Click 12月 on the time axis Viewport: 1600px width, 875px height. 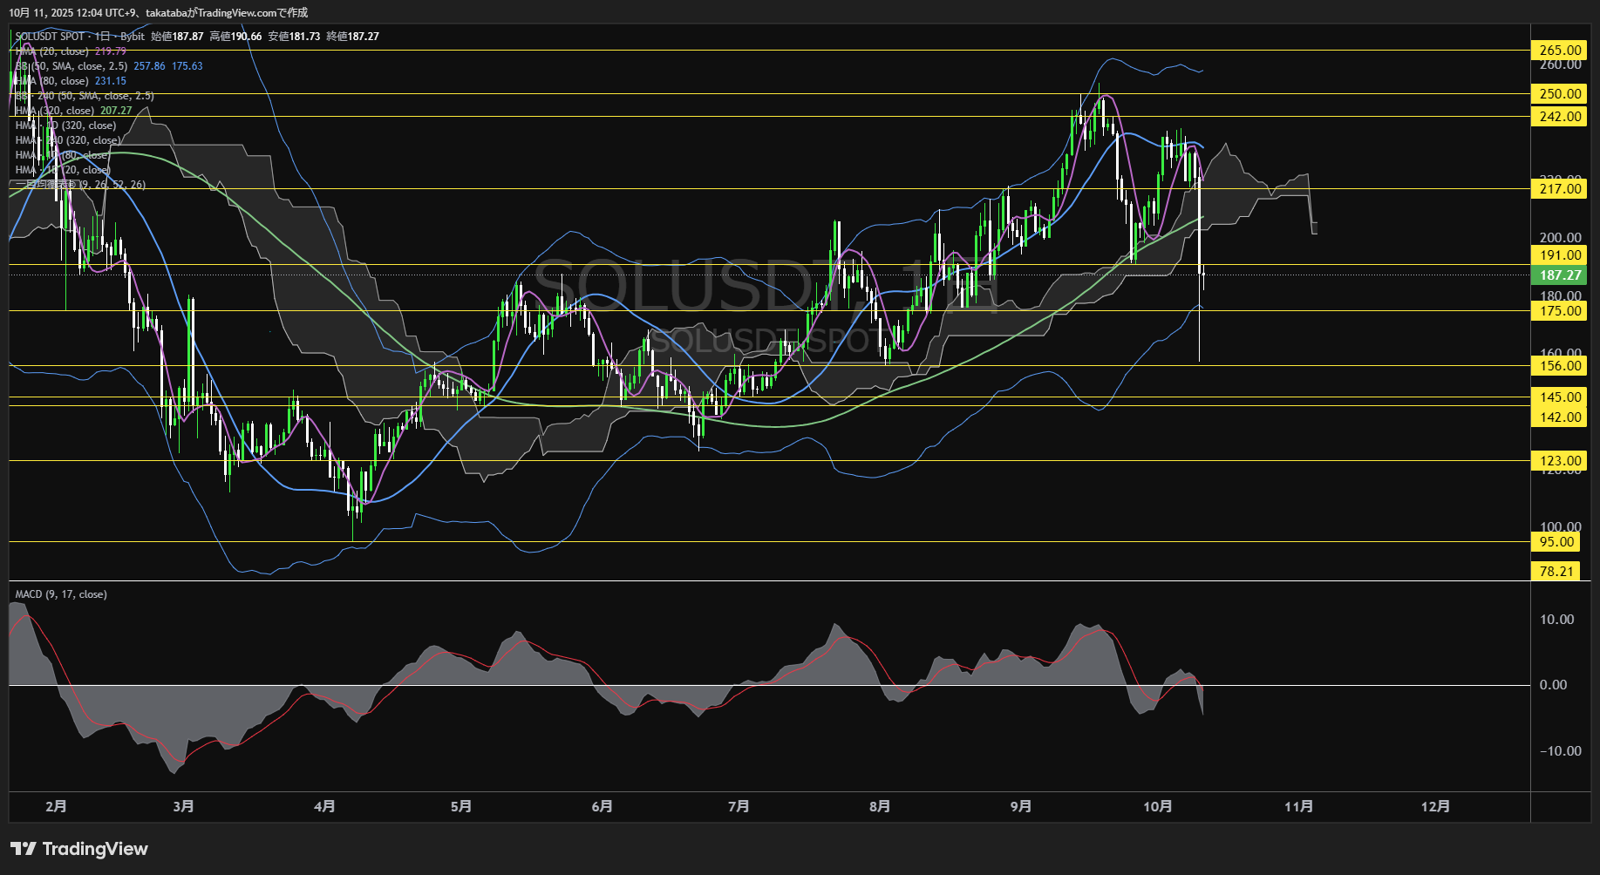point(1435,806)
